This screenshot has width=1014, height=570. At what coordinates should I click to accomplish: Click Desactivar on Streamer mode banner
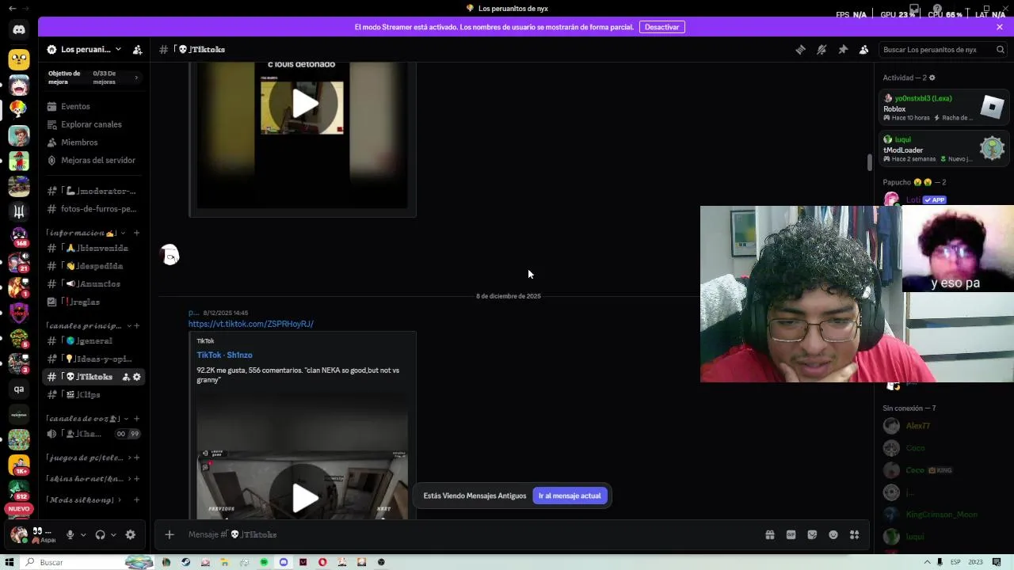[661, 27]
